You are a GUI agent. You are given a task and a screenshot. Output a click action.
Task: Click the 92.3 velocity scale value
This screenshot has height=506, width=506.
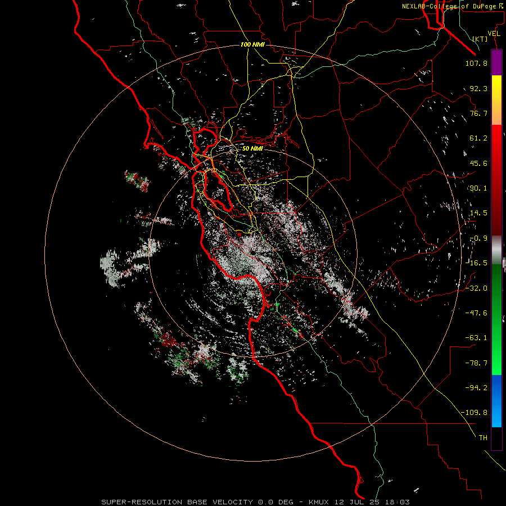point(478,88)
